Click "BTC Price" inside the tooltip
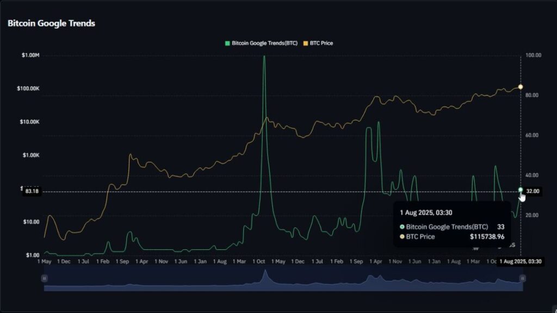557x313 pixels. click(420, 237)
